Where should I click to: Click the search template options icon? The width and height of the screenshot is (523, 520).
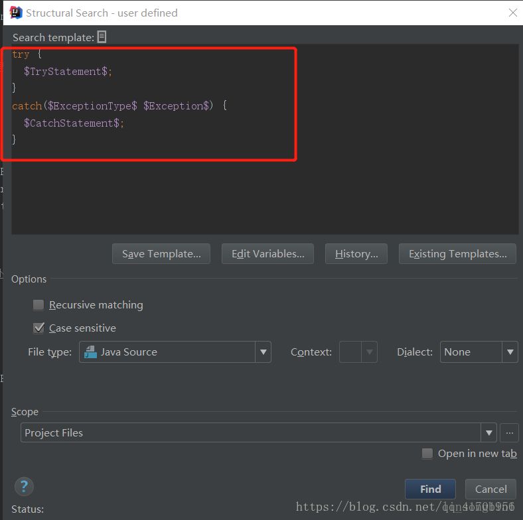click(x=102, y=37)
